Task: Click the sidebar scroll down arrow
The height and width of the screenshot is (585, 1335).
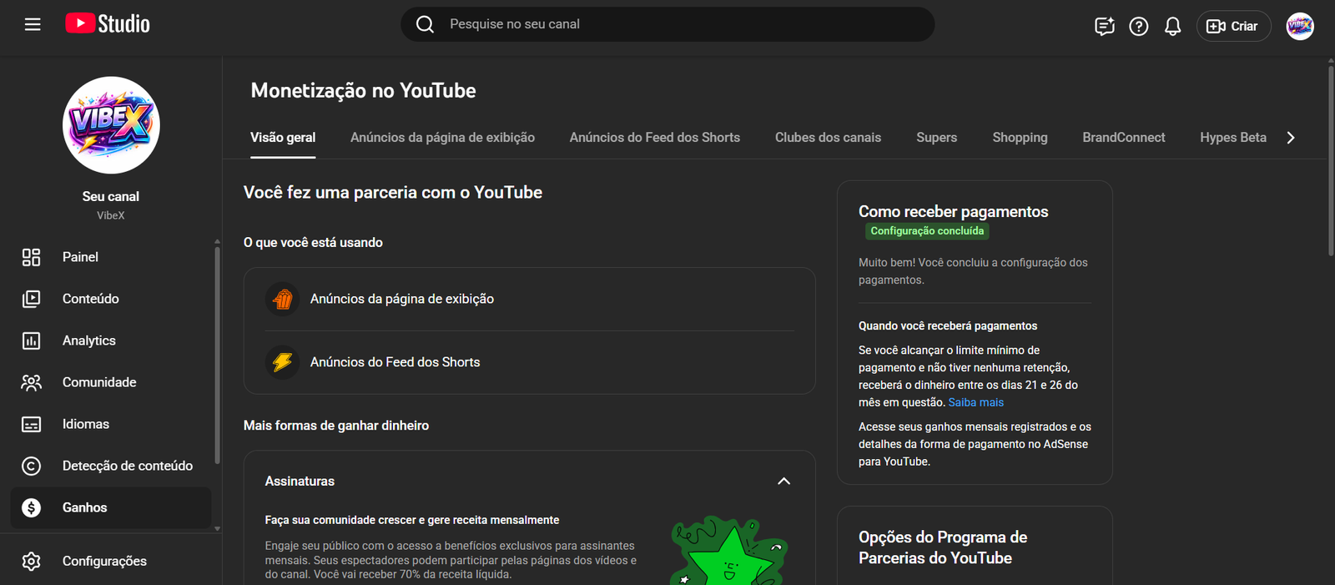Action: coord(217,528)
